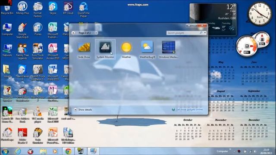This screenshot has width=276, height=155.
Task: Open the search options dropdown arrow
Action: point(205,33)
